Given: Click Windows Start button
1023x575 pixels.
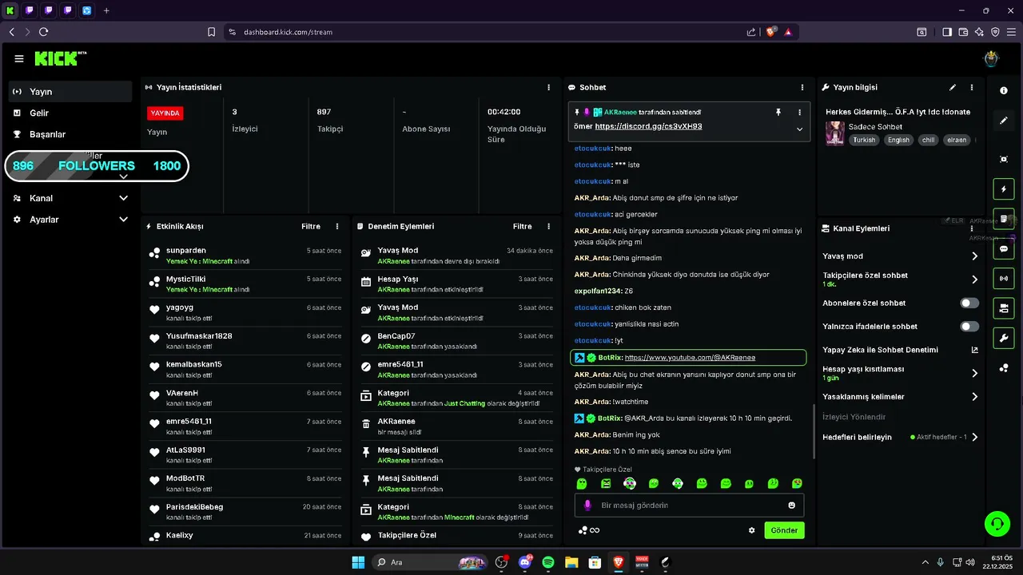Looking at the screenshot, I should point(358,562).
